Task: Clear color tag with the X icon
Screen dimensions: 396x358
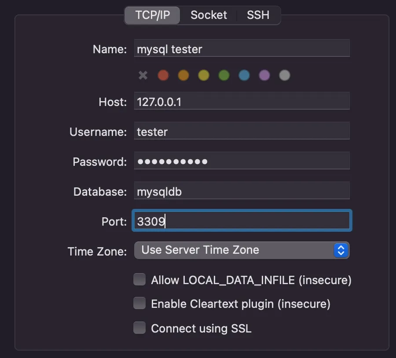Action: click(143, 75)
